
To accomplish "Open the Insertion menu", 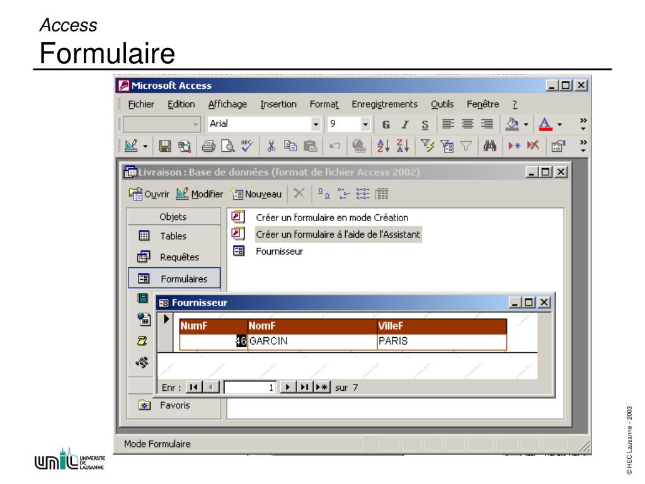I will [278, 105].
